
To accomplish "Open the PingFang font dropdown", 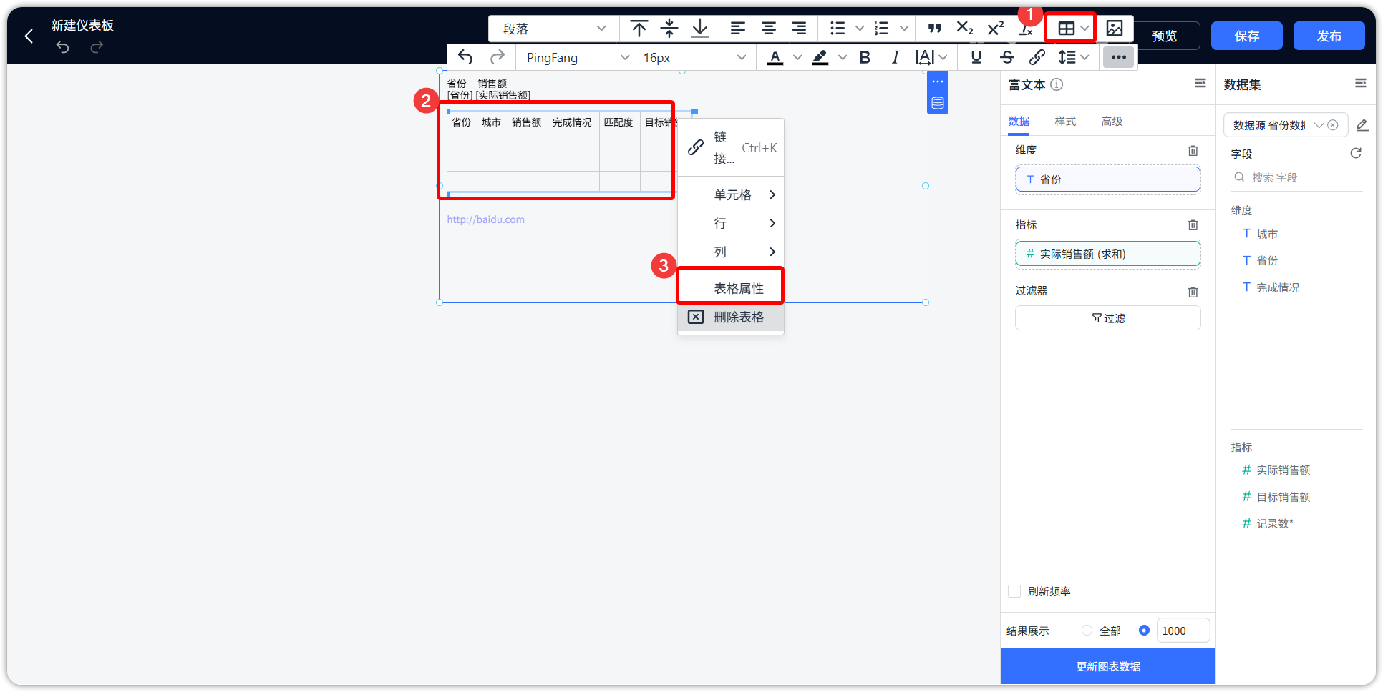I will [x=576, y=57].
